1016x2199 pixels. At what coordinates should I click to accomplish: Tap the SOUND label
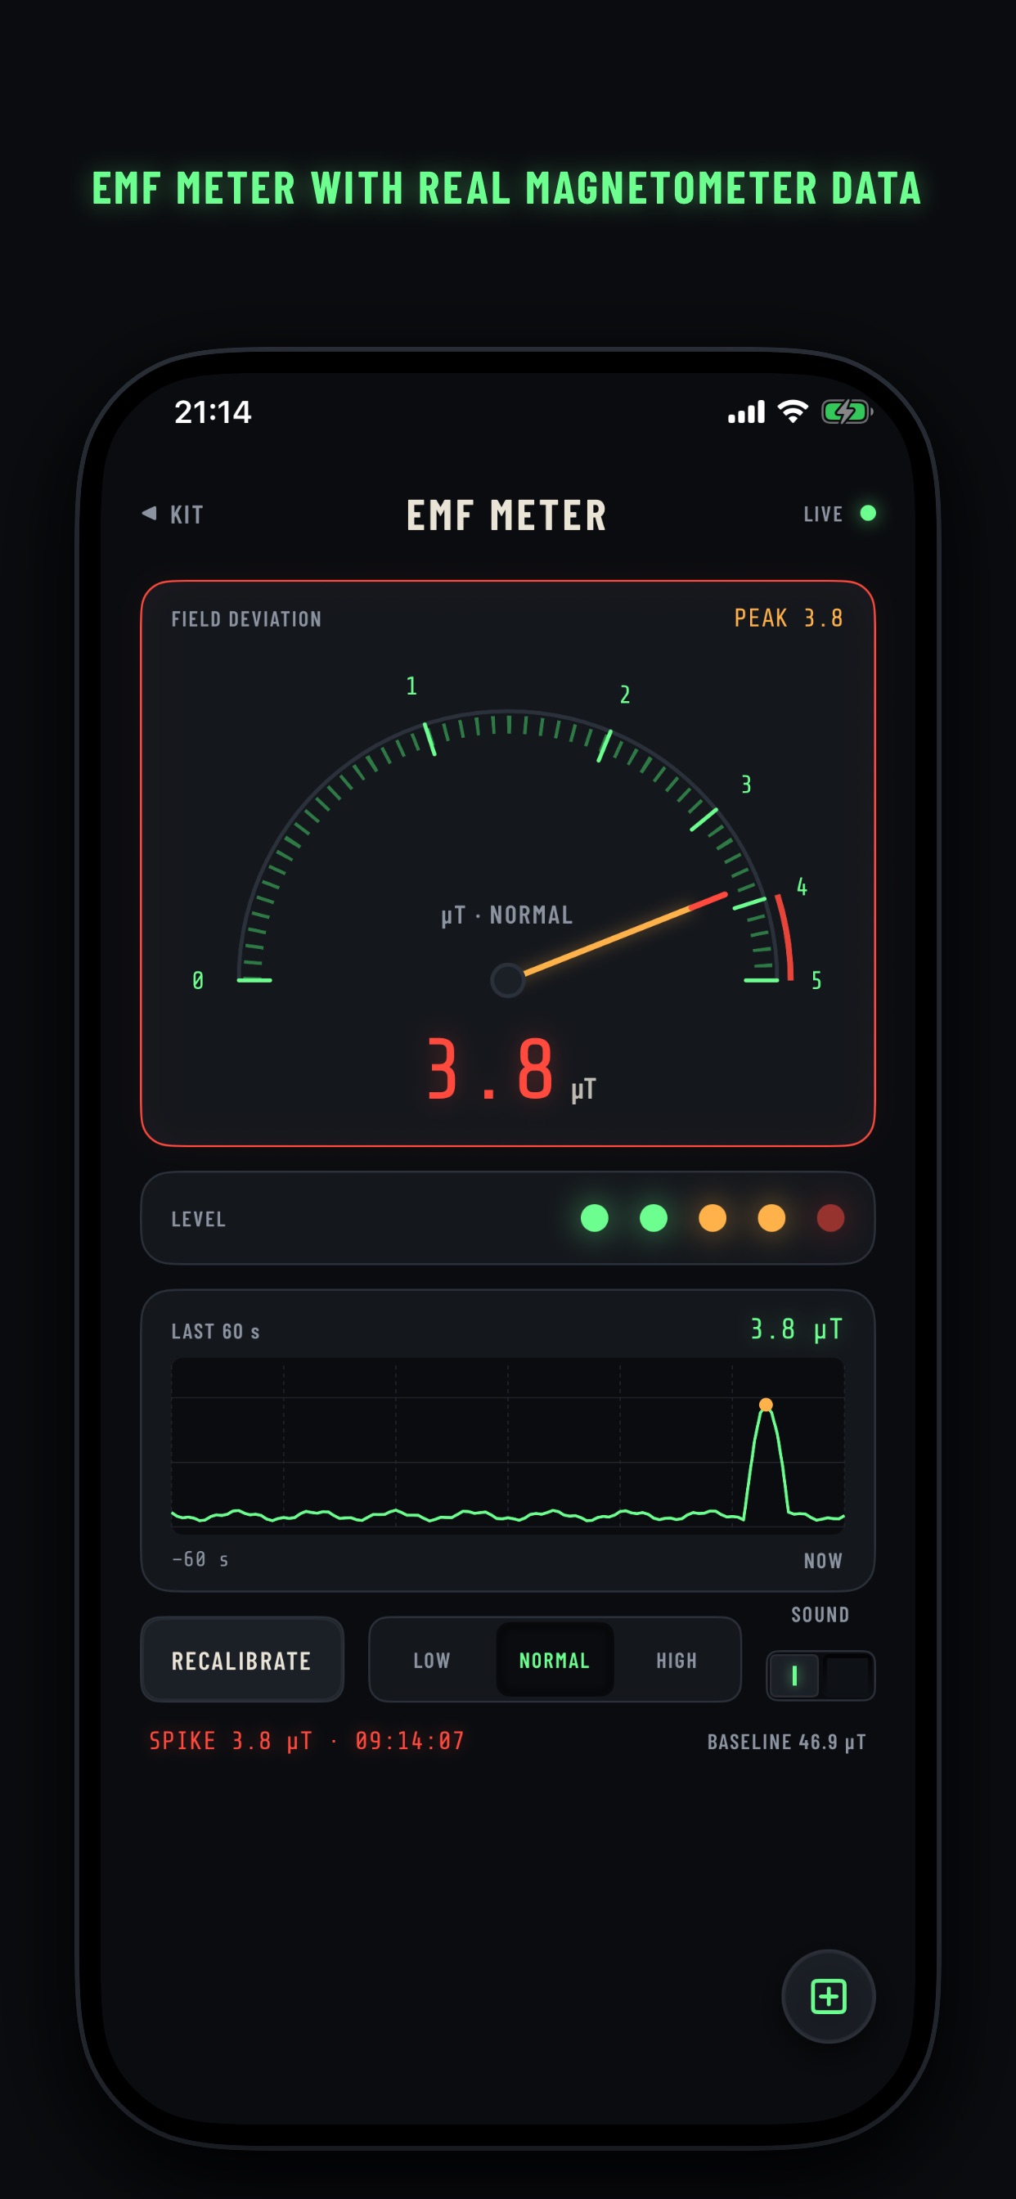pos(820,1614)
